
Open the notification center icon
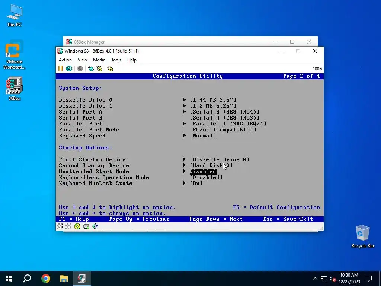click(x=369, y=279)
